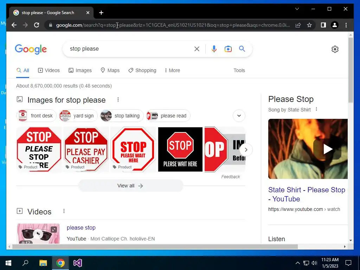Viewport: 360px width, 270px height.
Task: Click the magnifying glass search button
Action: tap(242, 49)
